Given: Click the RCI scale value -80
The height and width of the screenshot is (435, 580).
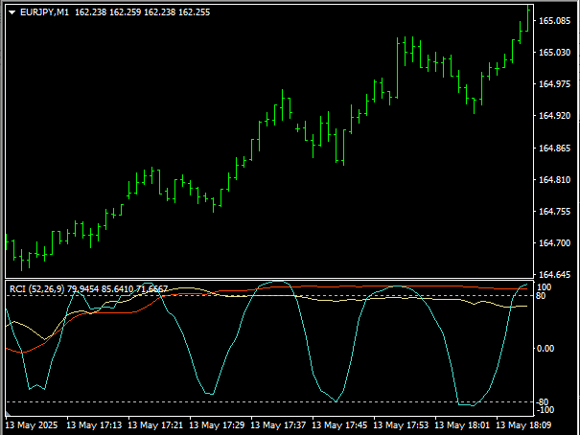Looking at the screenshot, I should tap(542, 402).
